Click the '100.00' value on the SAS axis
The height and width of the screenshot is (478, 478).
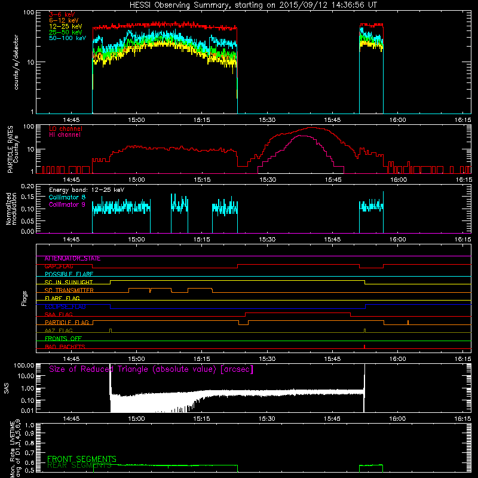click(24, 365)
